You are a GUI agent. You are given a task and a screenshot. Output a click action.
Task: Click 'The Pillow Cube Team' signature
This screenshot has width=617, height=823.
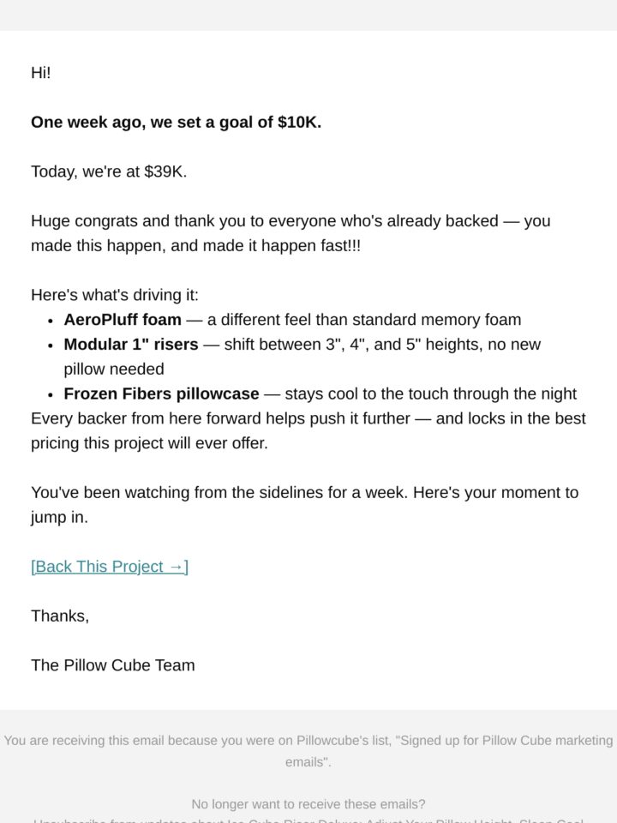tap(113, 665)
